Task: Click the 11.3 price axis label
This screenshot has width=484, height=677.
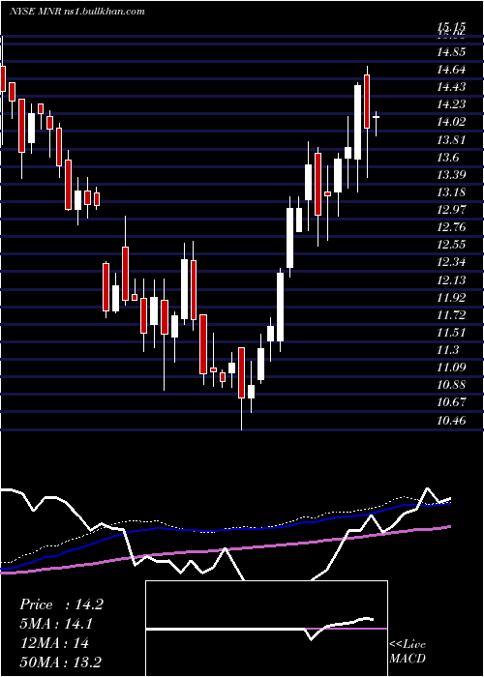Action: coord(448,350)
